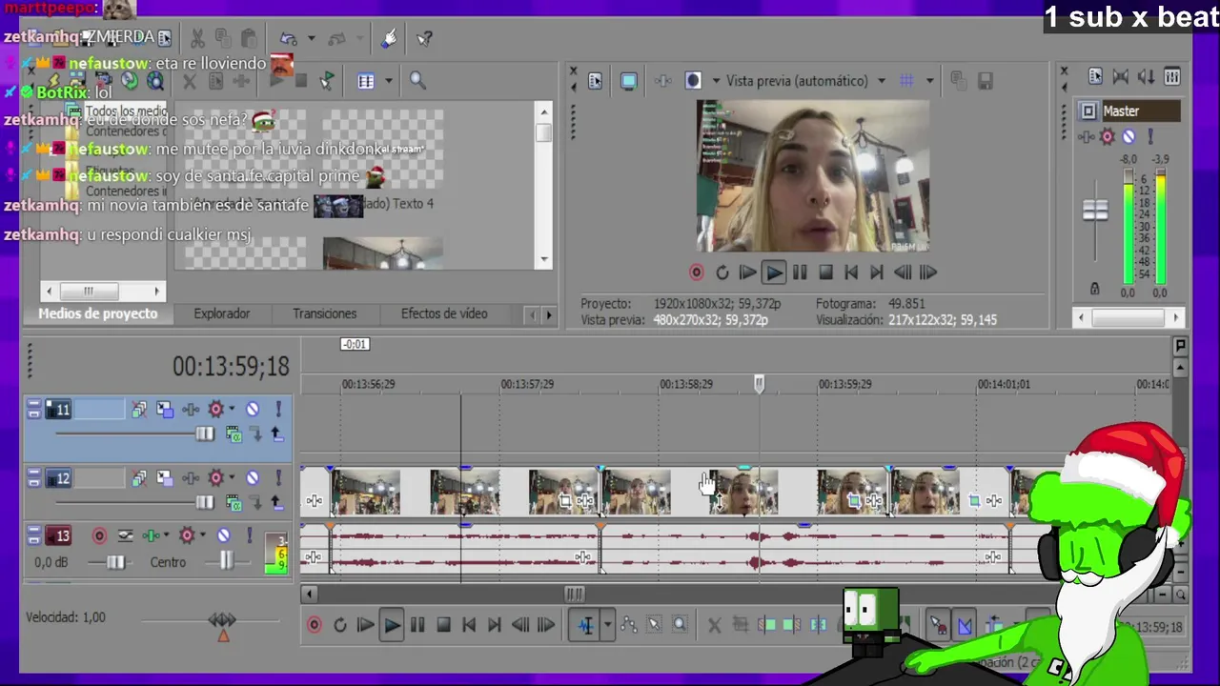Solo video track 12
This screenshot has width=1220, height=686.
(x=278, y=478)
